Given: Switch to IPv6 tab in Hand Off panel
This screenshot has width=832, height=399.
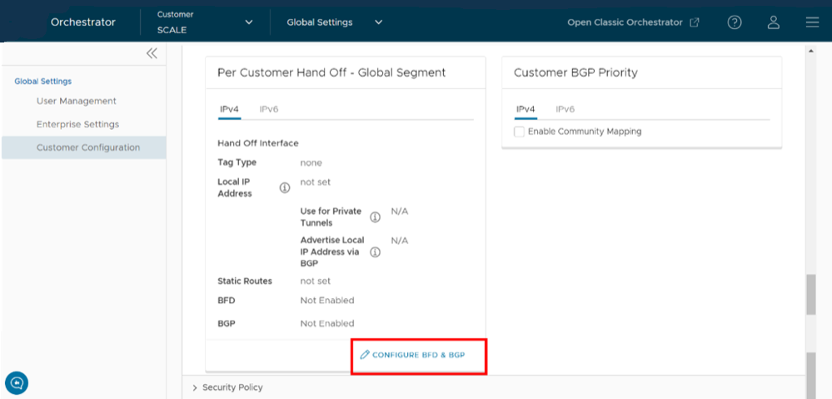Looking at the screenshot, I should [268, 109].
